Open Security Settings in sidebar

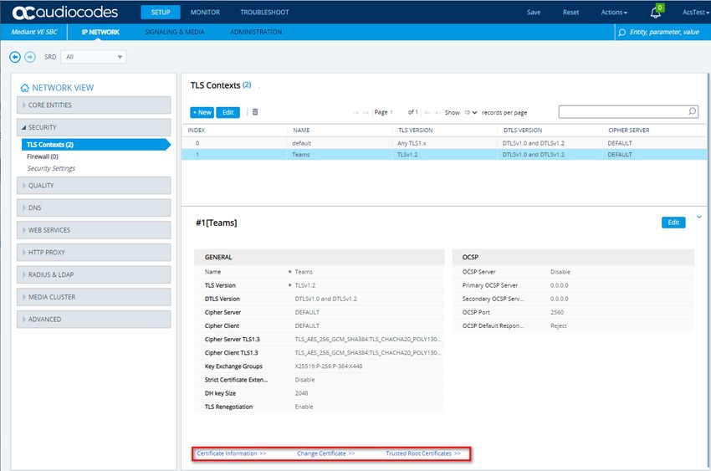(x=51, y=168)
